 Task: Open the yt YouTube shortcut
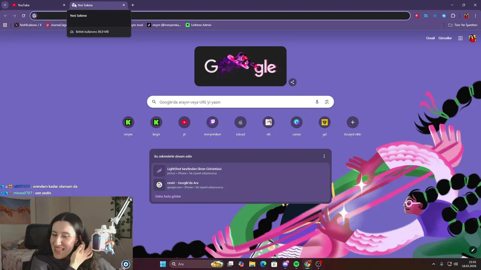[x=184, y=122]
